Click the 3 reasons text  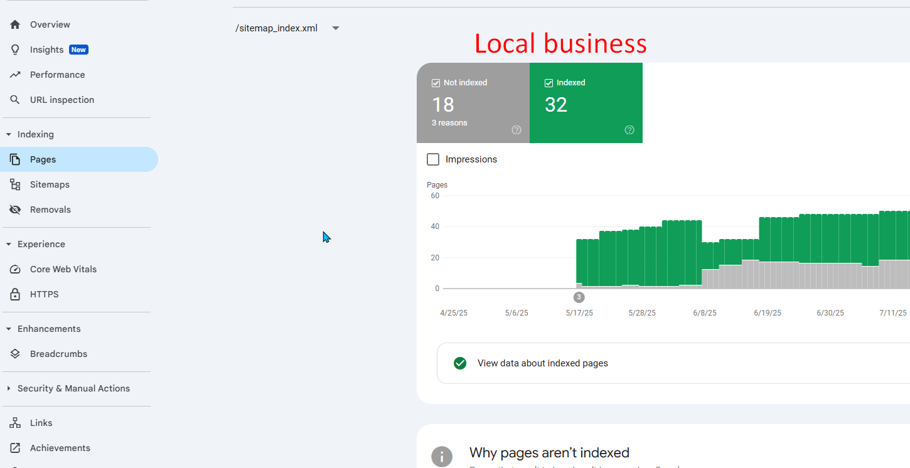449,123
